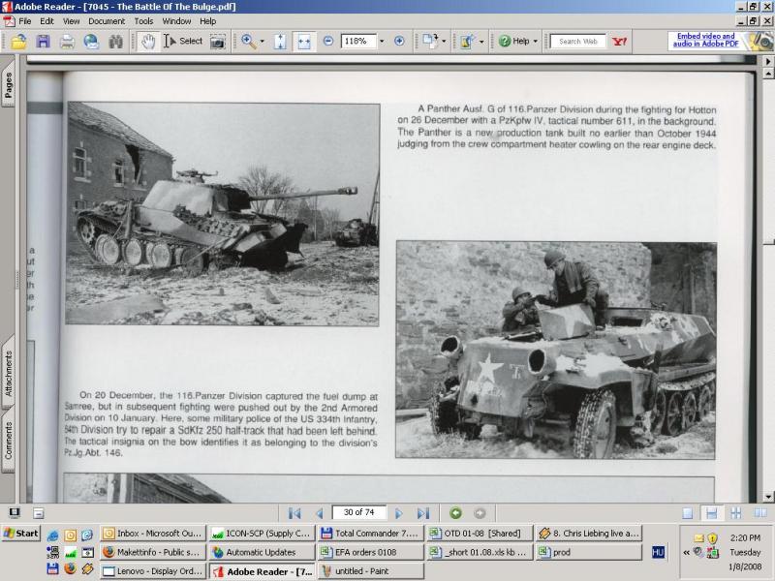The image size is (775, 581).
Task: Open the Attachments side panel tab
Action: coord(9,374)
